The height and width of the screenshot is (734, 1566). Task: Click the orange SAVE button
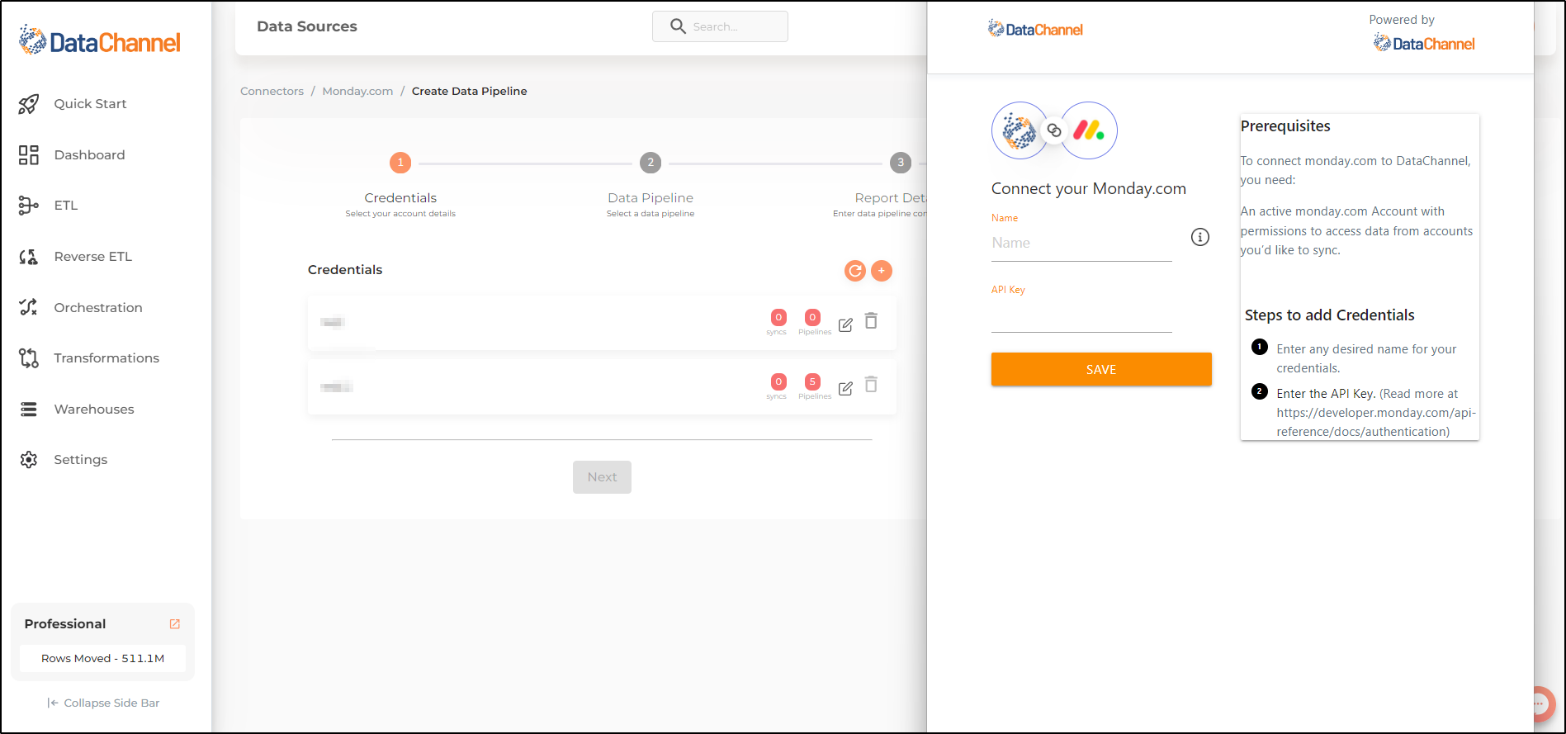point(1101,369)
